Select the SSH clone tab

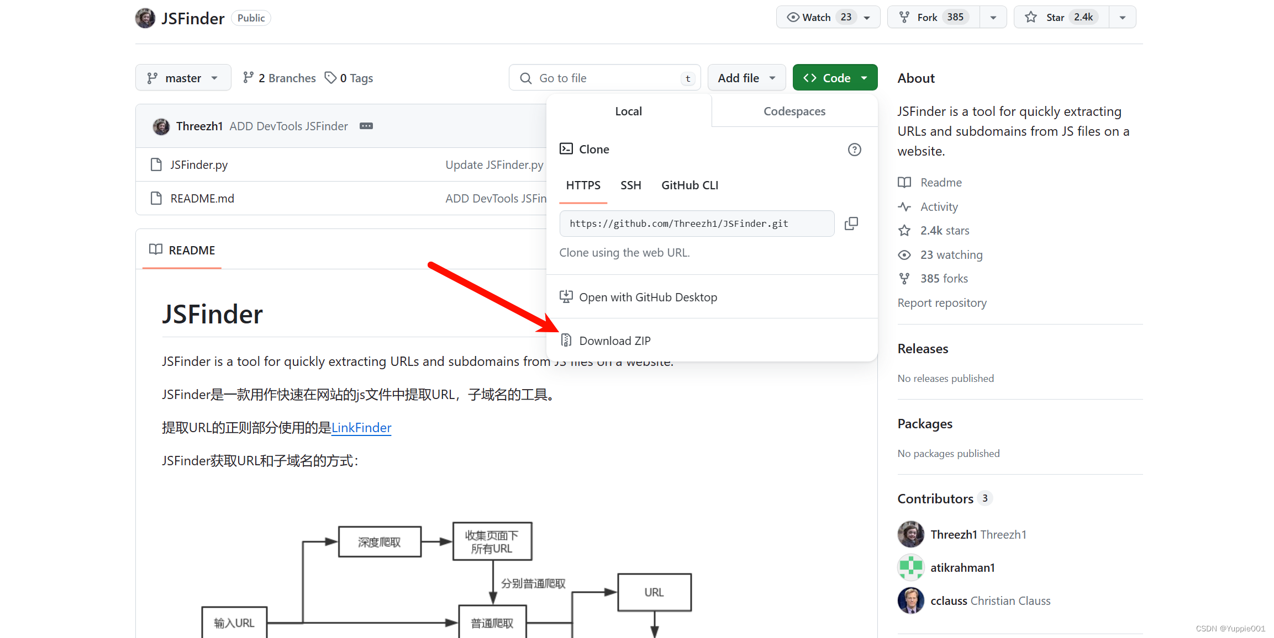(x=630, y=185)
